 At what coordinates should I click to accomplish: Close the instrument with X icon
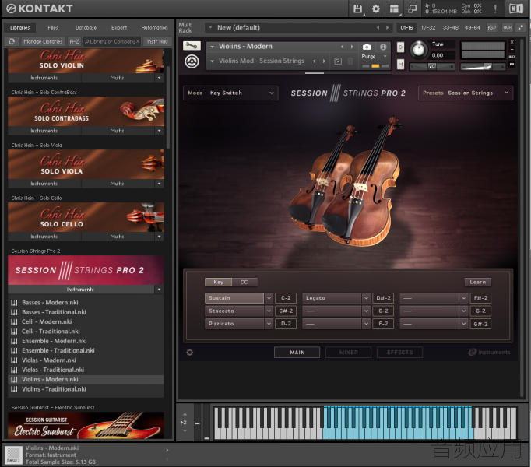[512, 42]
